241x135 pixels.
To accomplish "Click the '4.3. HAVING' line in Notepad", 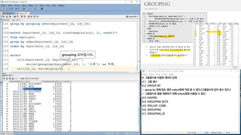I will 149,97.
